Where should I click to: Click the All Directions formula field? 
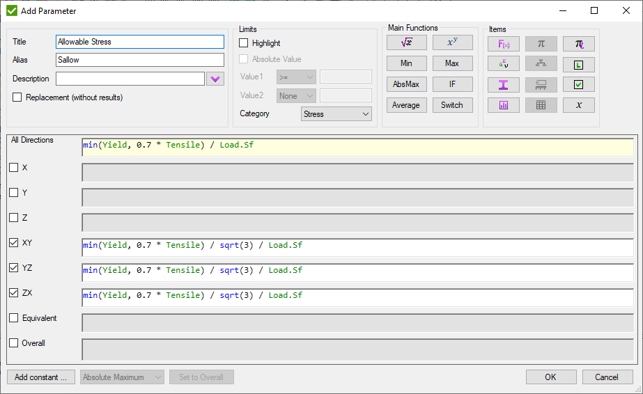tap(357, 147)
